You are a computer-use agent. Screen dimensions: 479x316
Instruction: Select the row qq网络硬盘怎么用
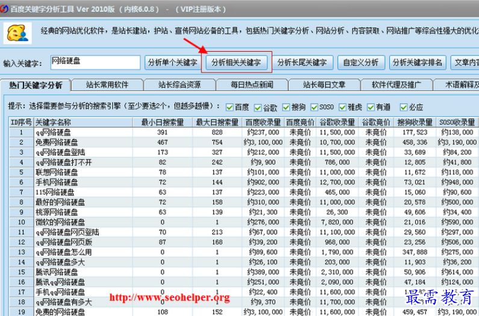(244, 252)
